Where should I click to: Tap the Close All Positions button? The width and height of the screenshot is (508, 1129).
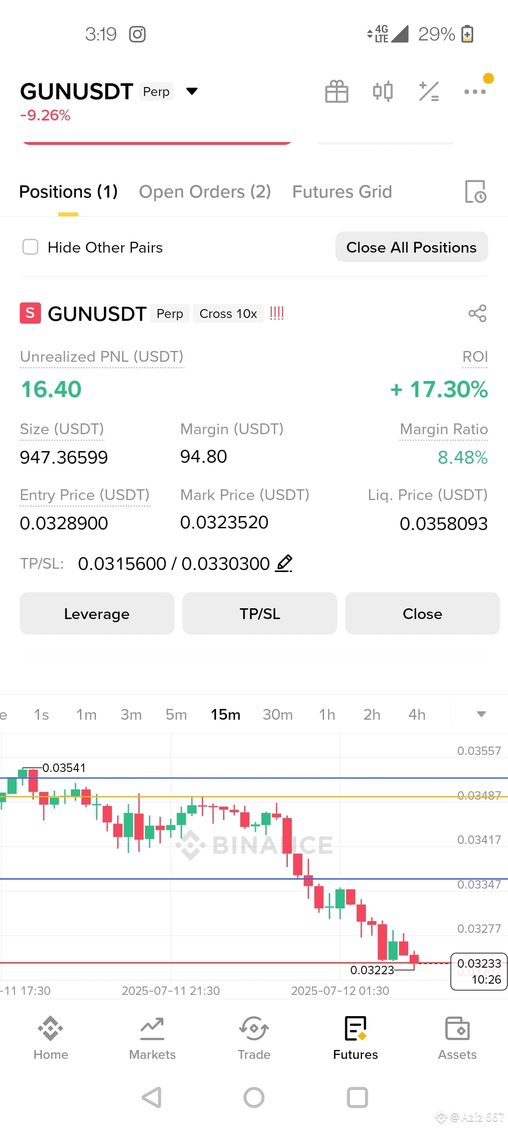point(412,247)
